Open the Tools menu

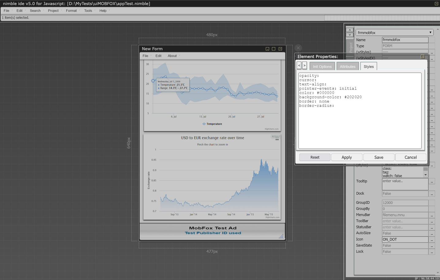[x=88, y=11]
